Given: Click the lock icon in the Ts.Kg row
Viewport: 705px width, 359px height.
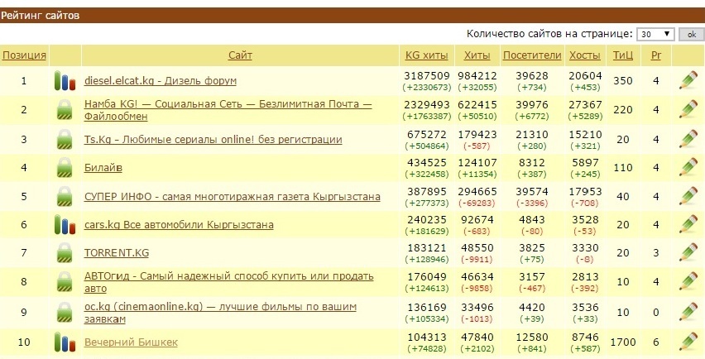Looking at the screenshot, I should (x=65, y=139).
